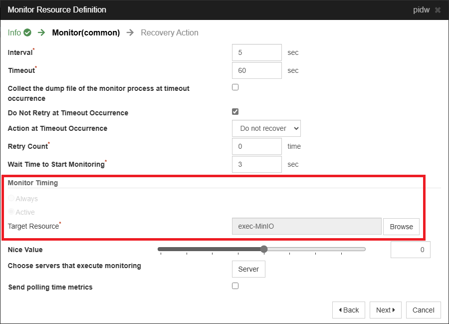
Task: Go to the Recovery Action step
Action: coord(169,32)
